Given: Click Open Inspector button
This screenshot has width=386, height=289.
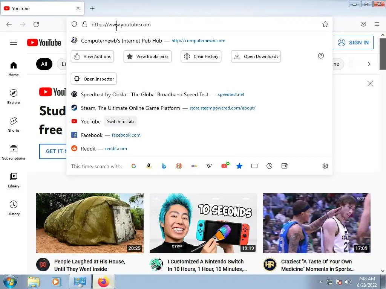Looking at the screenshot, I should pos(94,79).
